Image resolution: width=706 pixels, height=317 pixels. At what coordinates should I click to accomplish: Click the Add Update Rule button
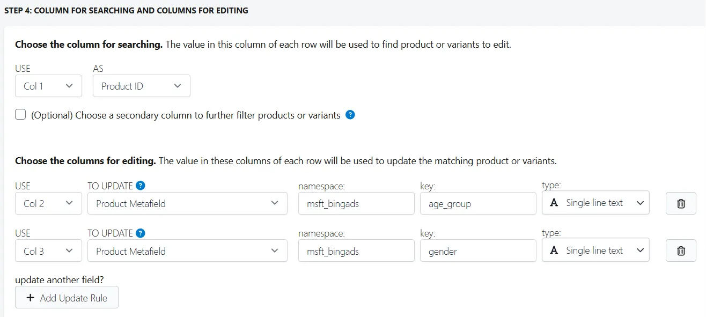[x=67, y=298]
